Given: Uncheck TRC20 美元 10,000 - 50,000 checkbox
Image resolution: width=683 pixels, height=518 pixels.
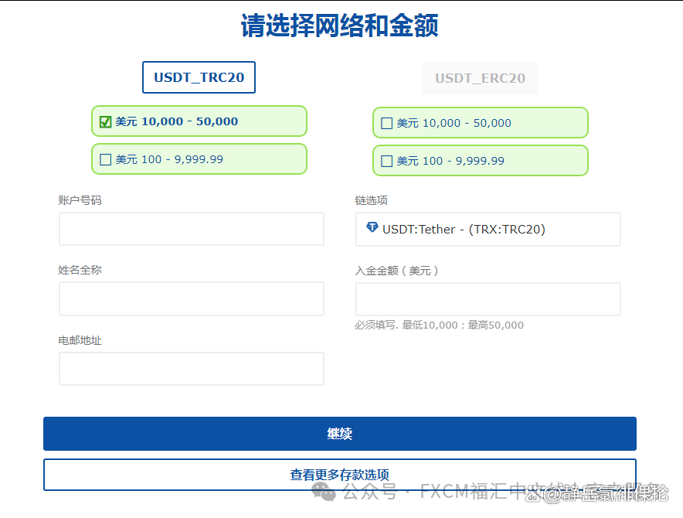Looking at the screenshot, I should point(105,121).
